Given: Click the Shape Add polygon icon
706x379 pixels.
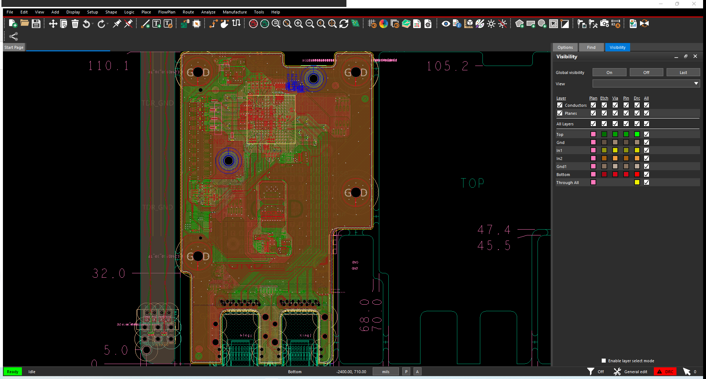Looking at the screenshot, I should 520,24.
